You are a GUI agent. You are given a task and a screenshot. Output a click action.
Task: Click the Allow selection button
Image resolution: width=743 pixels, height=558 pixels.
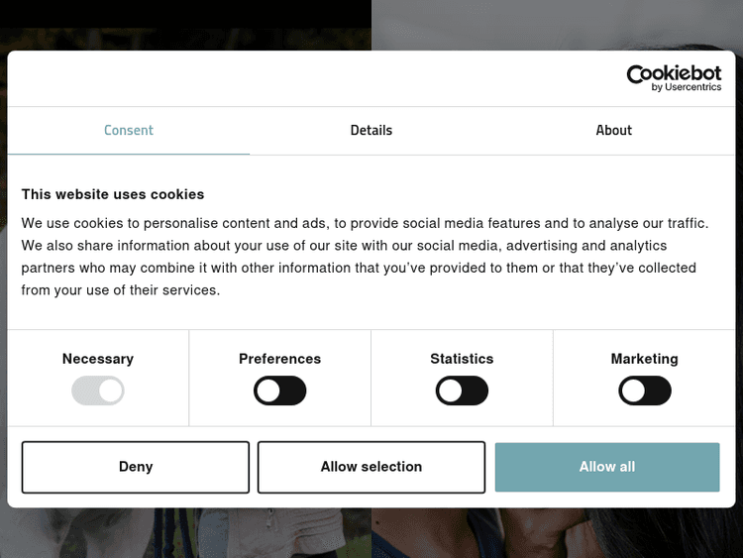pyautogui.click(x=371, y=467)
